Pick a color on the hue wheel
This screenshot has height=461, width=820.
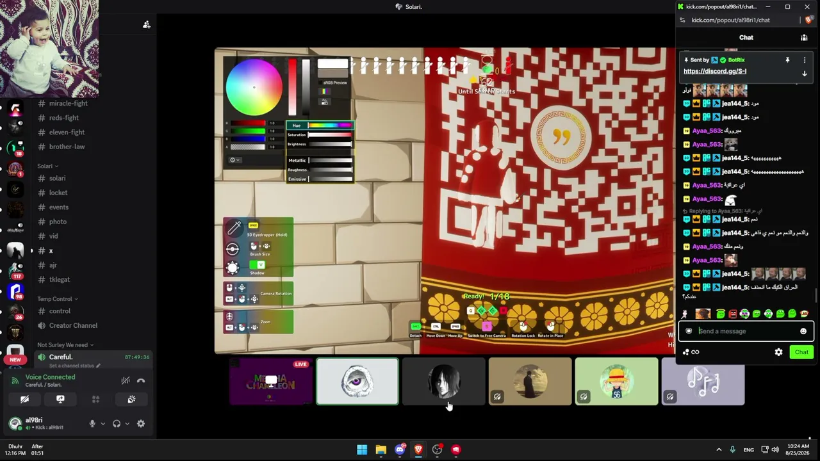[254, 87]
